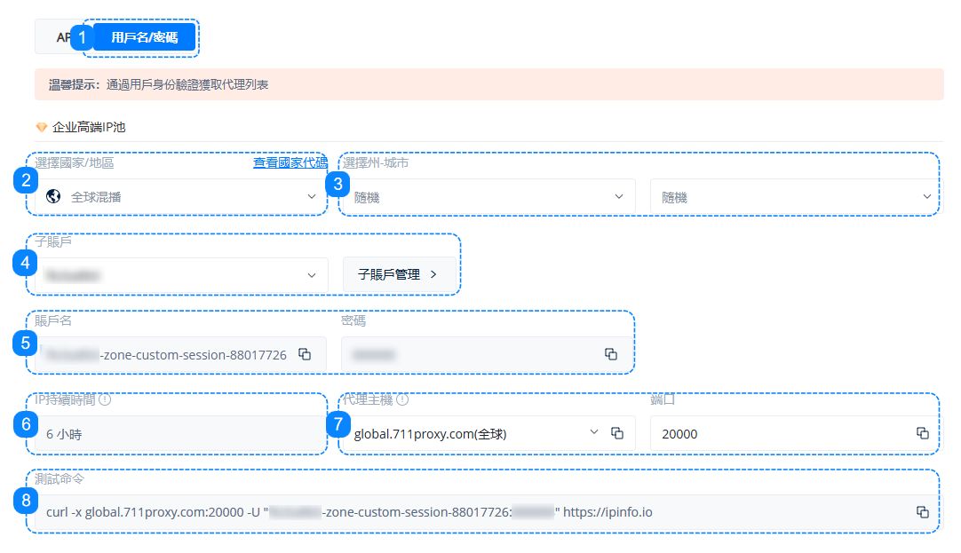Open the 查看國家代碼 link
The width and height of the screenshot is (961, 553).
pyautogui.click(x=290, y=162)
